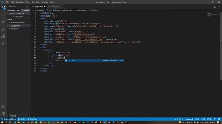Open Windows action center notifications
Screen dimensions: 222x124
point(218,122)
